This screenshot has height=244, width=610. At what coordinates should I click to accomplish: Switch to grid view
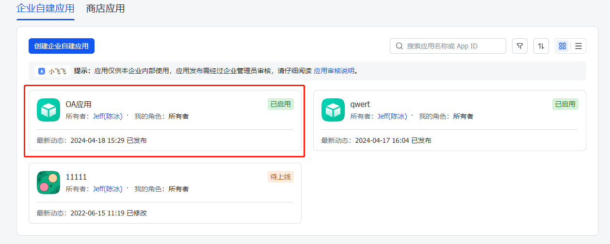pos(562,46)
